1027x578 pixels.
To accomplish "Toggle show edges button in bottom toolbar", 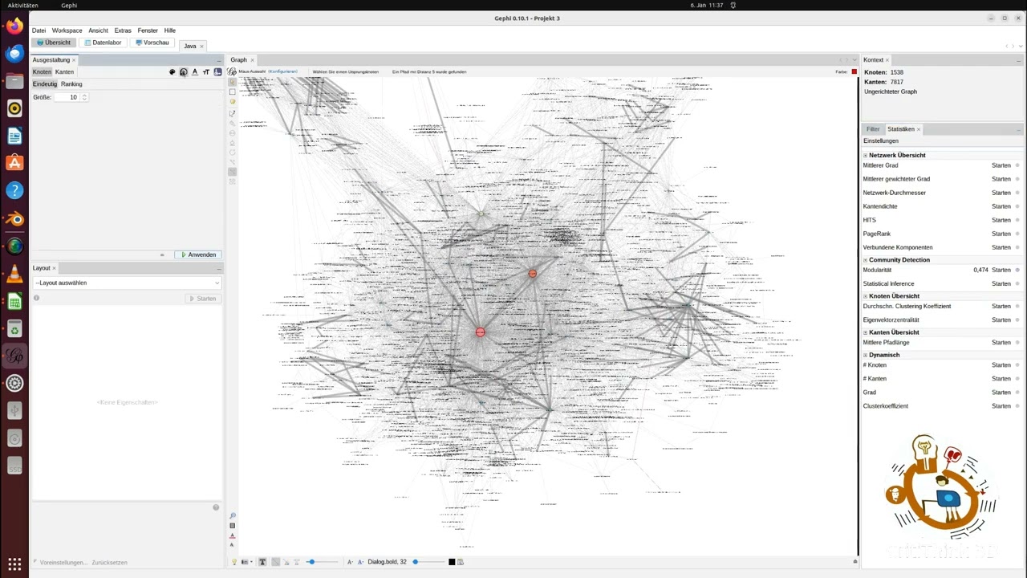I will (276, 562).
